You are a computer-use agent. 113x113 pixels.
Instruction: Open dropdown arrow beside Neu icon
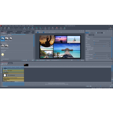(x=3, y=28)
